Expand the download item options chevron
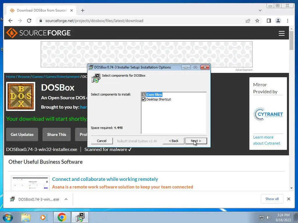This screenshot has height=223, width=298. (66, 199)
